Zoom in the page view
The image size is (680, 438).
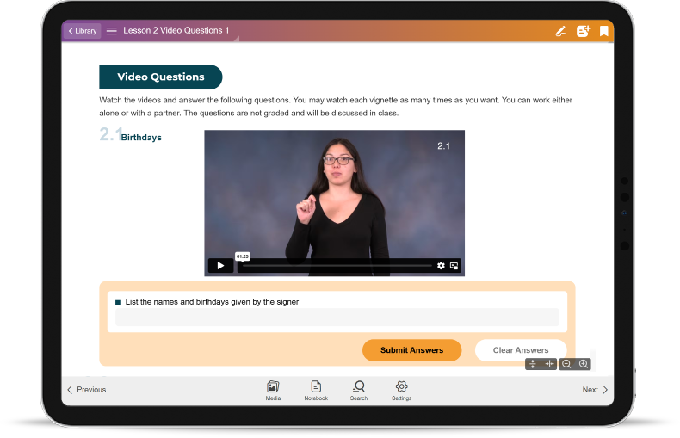(x=584, y=364)
